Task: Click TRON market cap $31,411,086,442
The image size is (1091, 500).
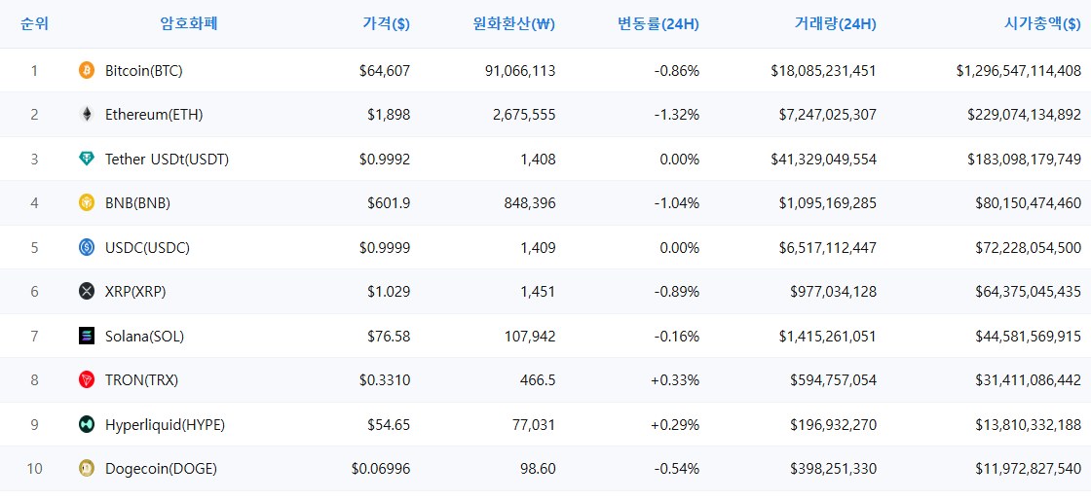Action: (1029, 379)
